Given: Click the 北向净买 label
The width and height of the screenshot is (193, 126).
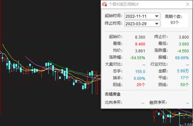Looking at the screenshot, I should coord(113,102).
